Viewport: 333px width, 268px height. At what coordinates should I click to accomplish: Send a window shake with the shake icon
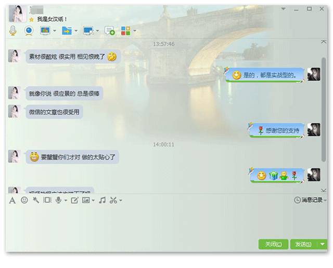47,200
